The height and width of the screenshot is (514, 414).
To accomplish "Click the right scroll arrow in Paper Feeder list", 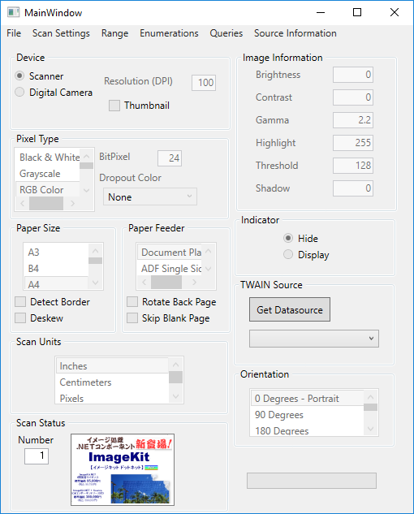I will 194,282.
